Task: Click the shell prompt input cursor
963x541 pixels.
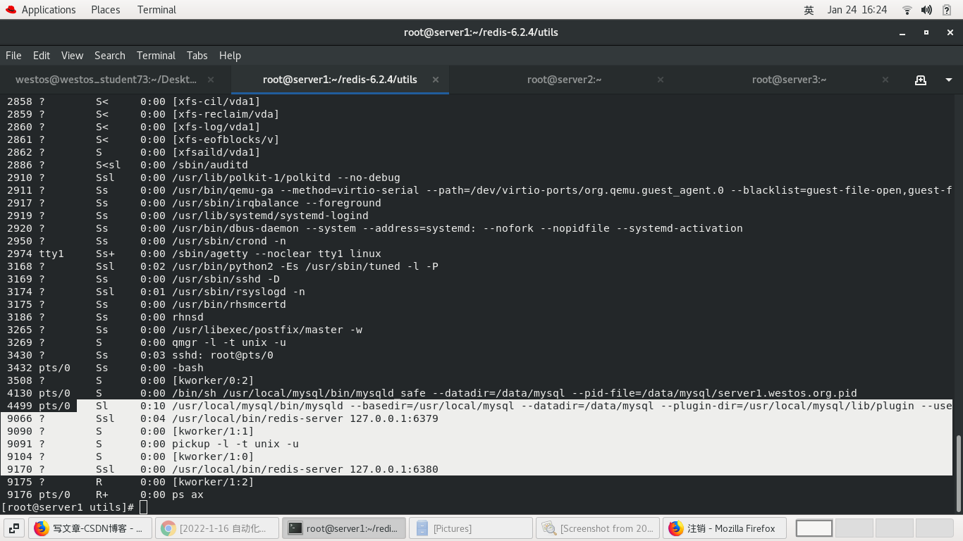Action: [x=143, y=507]
